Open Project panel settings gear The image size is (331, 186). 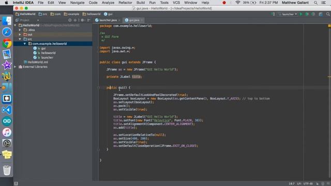[82, 20]
